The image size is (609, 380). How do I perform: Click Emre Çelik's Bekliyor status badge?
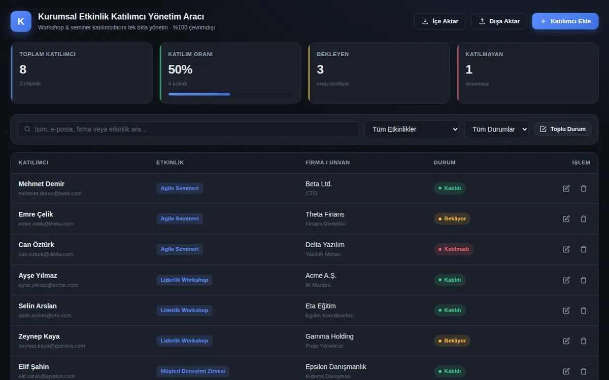coord(452,219)
